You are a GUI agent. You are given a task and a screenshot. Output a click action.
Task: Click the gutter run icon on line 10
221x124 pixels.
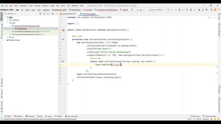pos(64,30)
